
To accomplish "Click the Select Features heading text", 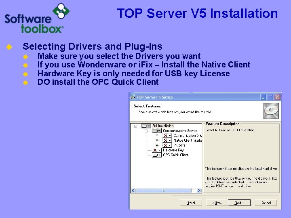I will (x=147, y=106).
